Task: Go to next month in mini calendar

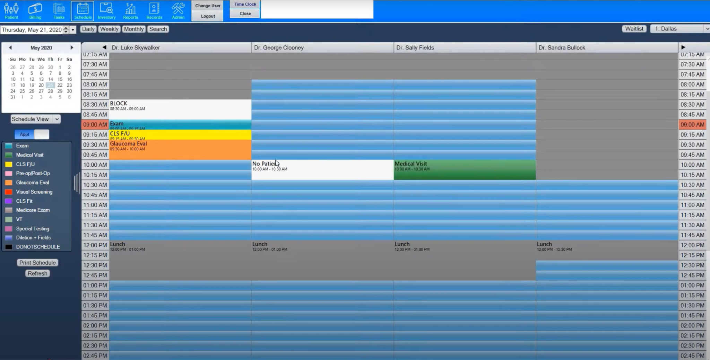Action: [72, 48]
